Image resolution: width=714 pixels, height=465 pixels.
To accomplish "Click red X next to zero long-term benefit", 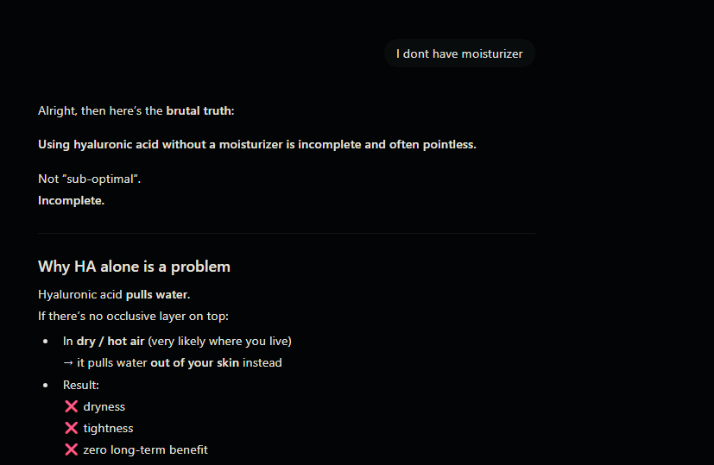I will tap(71, 449).
